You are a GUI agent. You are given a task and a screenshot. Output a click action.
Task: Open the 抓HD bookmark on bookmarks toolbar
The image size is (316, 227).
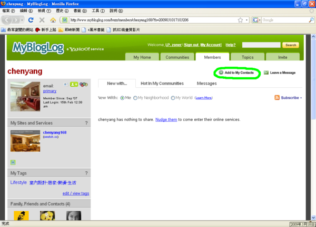click(123, 30)
